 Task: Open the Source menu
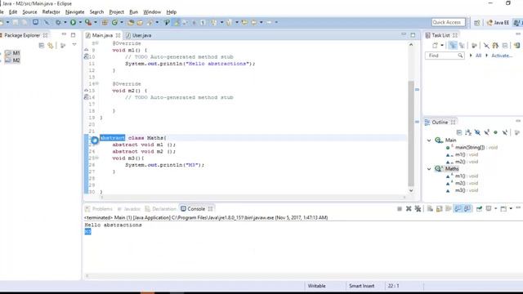(29, 12)
